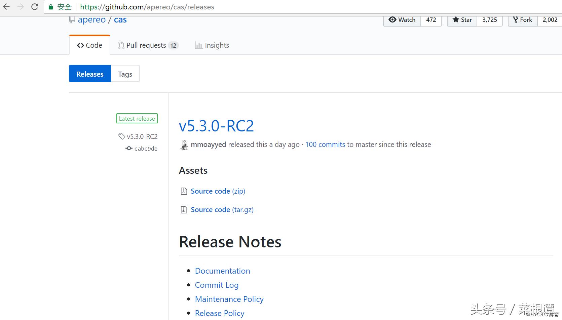View the 2,002 forks count

550,20
